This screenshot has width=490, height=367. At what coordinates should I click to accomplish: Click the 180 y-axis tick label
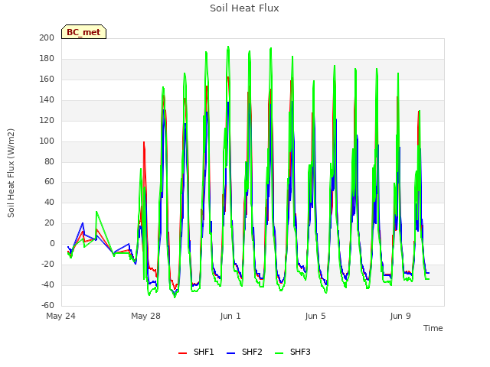(47, 58)
